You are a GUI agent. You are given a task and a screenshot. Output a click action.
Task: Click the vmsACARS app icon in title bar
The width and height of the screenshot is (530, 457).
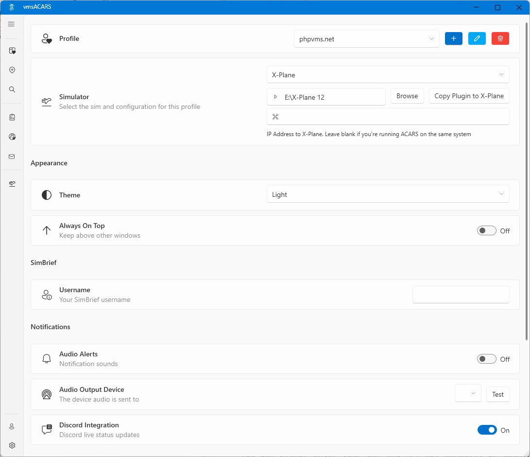[12, 7]
